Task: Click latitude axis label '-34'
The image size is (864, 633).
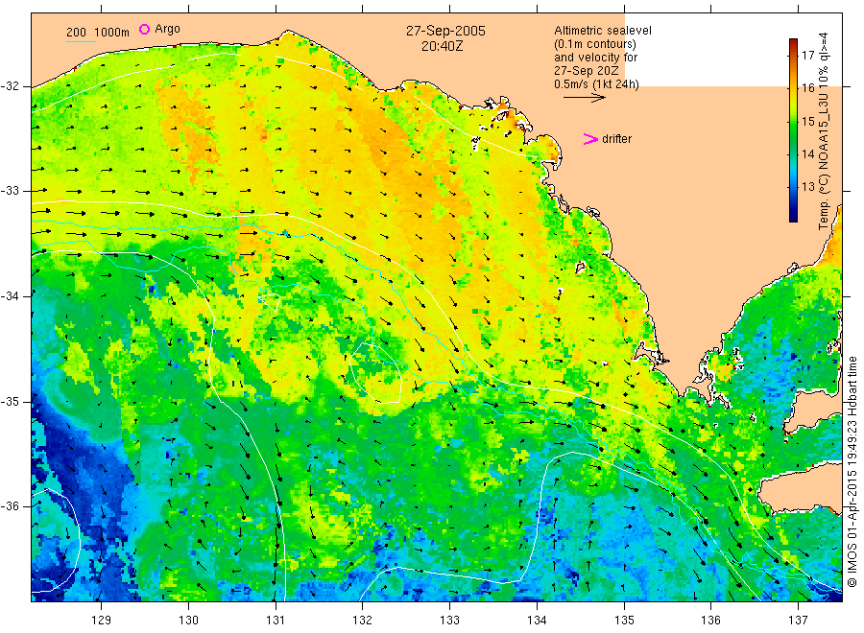Action: [x=10, y=296]
